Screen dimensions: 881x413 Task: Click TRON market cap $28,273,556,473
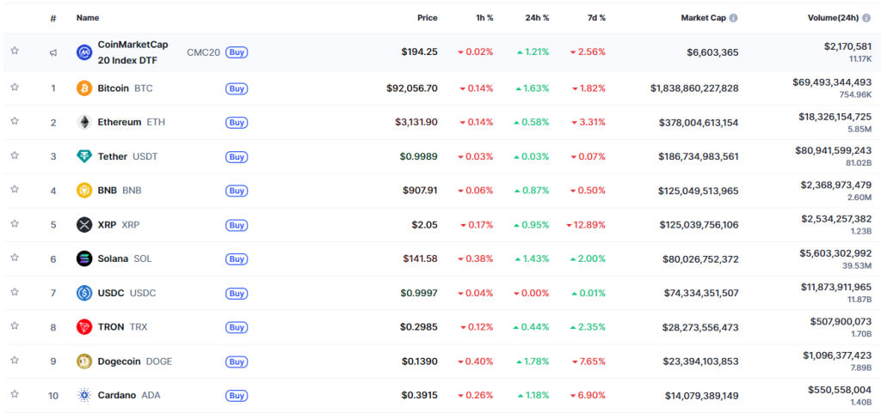coord(701,327)
